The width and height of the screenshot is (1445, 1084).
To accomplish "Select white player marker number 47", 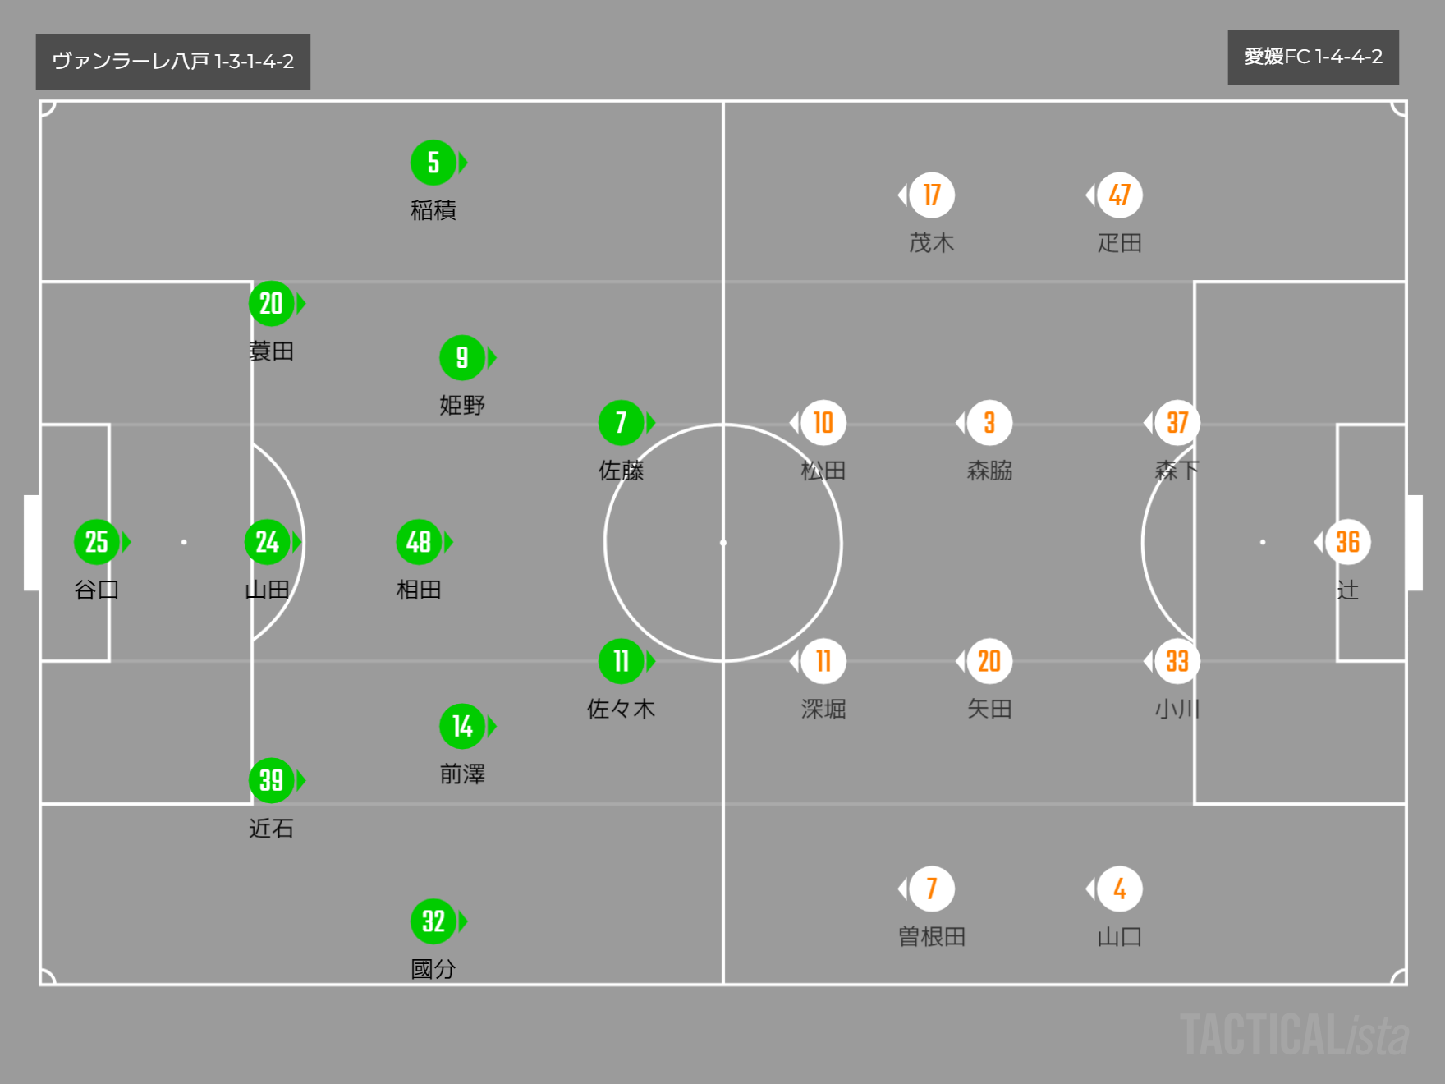I will pos(1120,195).
